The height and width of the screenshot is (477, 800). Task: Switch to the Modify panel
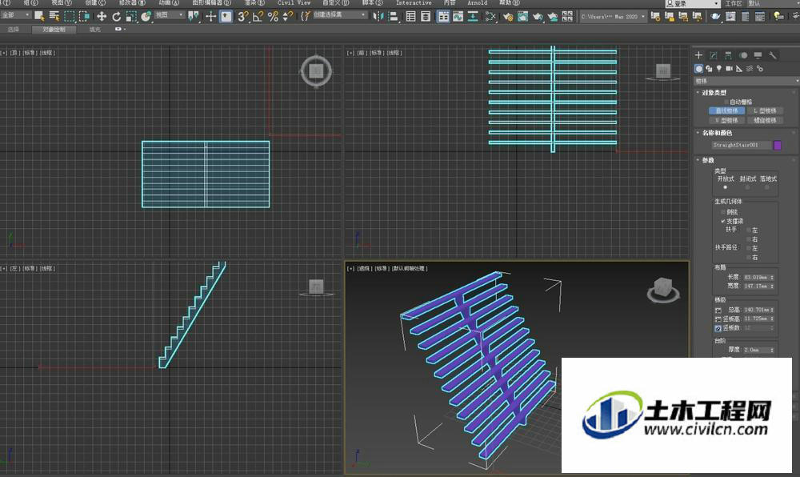coord(714,55)
